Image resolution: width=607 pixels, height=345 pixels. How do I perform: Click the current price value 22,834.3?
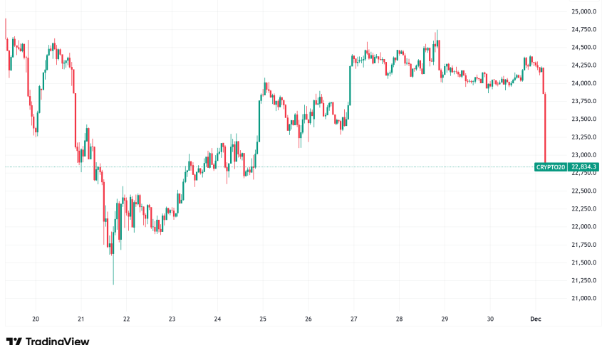583,167
